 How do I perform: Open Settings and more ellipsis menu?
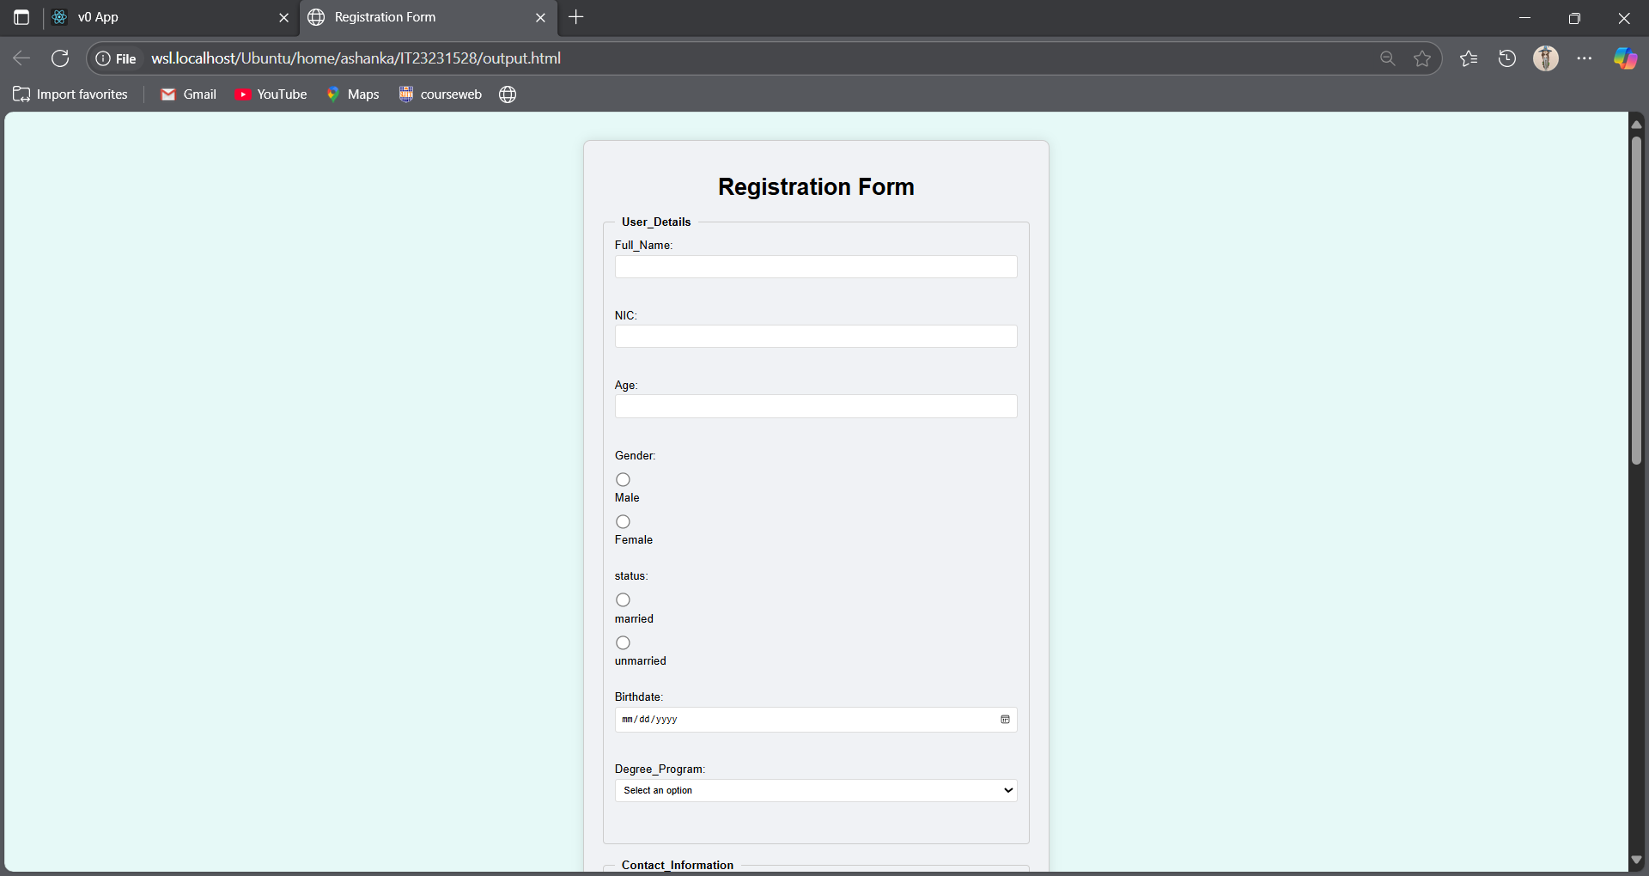1585,58
